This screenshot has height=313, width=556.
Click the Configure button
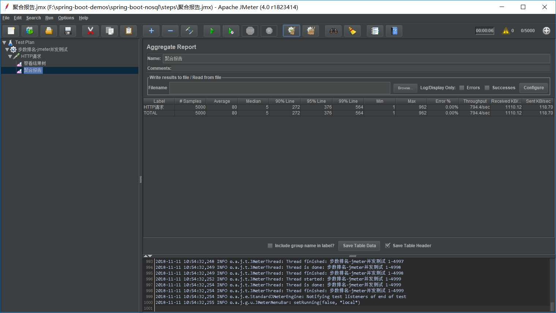534,88
